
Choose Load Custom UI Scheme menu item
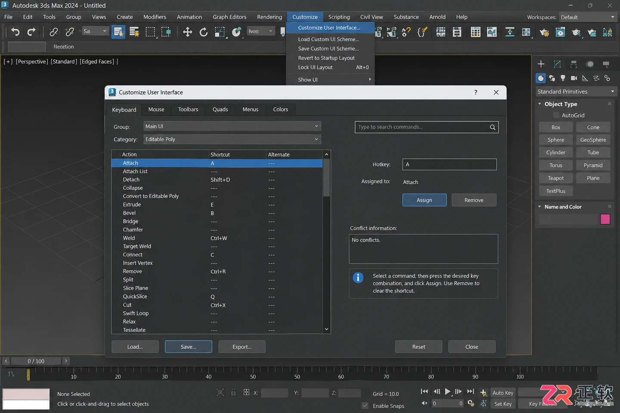point(329,39)
